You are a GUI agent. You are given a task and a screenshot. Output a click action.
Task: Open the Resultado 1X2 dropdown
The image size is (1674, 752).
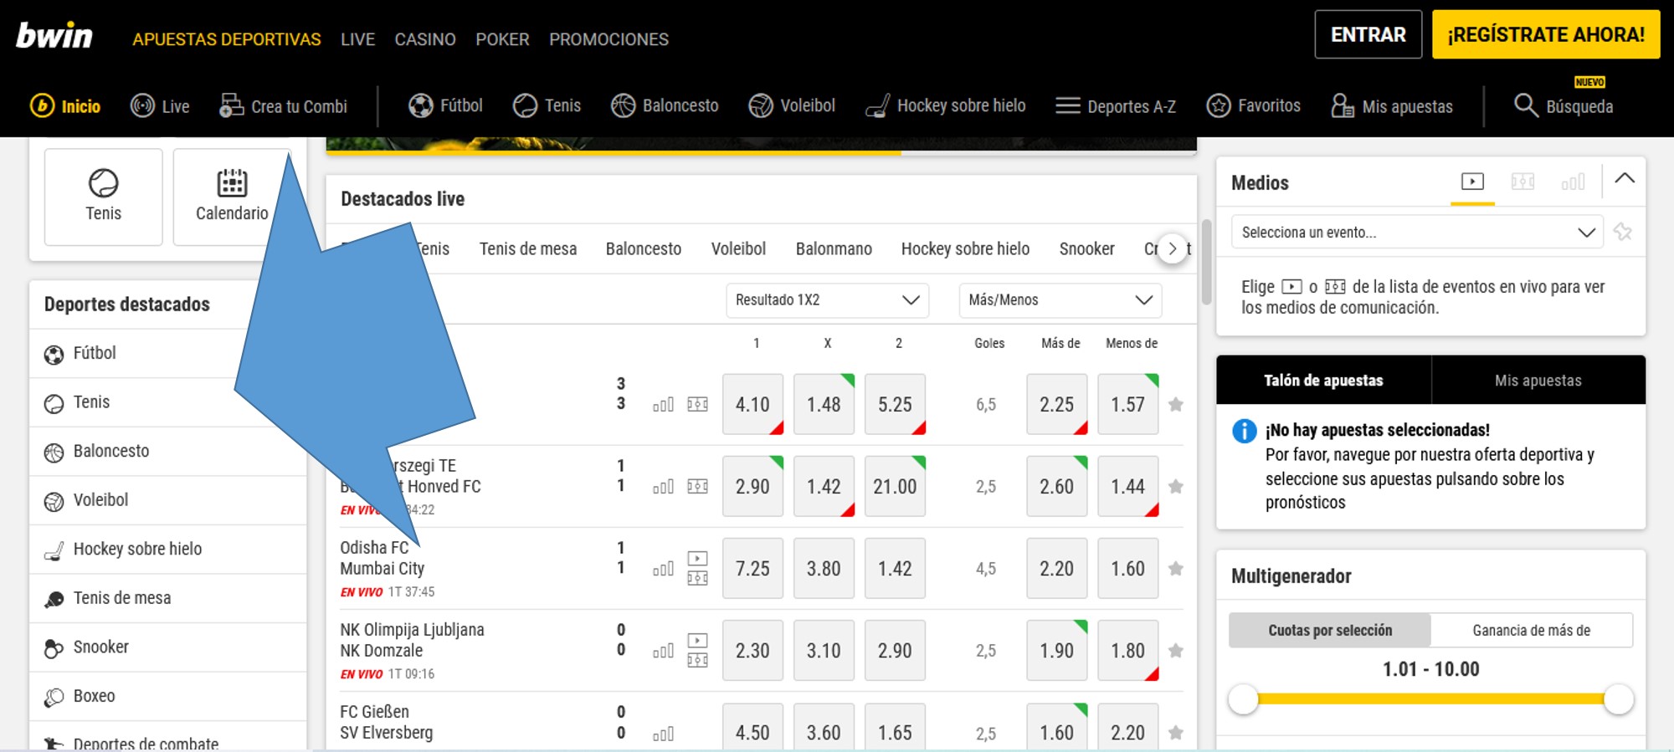coord(828,300)
